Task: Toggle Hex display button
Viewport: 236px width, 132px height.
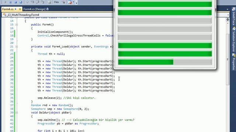Action: click(56, 2)
